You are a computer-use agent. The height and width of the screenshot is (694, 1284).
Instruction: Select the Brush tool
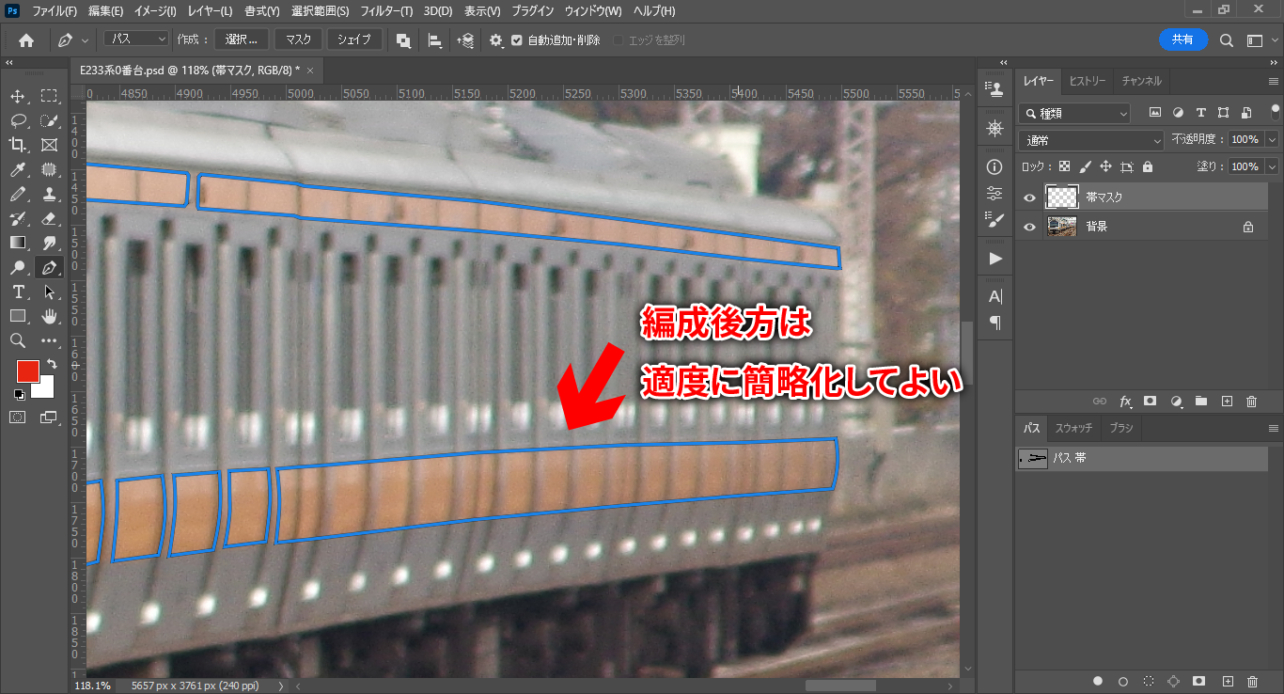point(18,194)
